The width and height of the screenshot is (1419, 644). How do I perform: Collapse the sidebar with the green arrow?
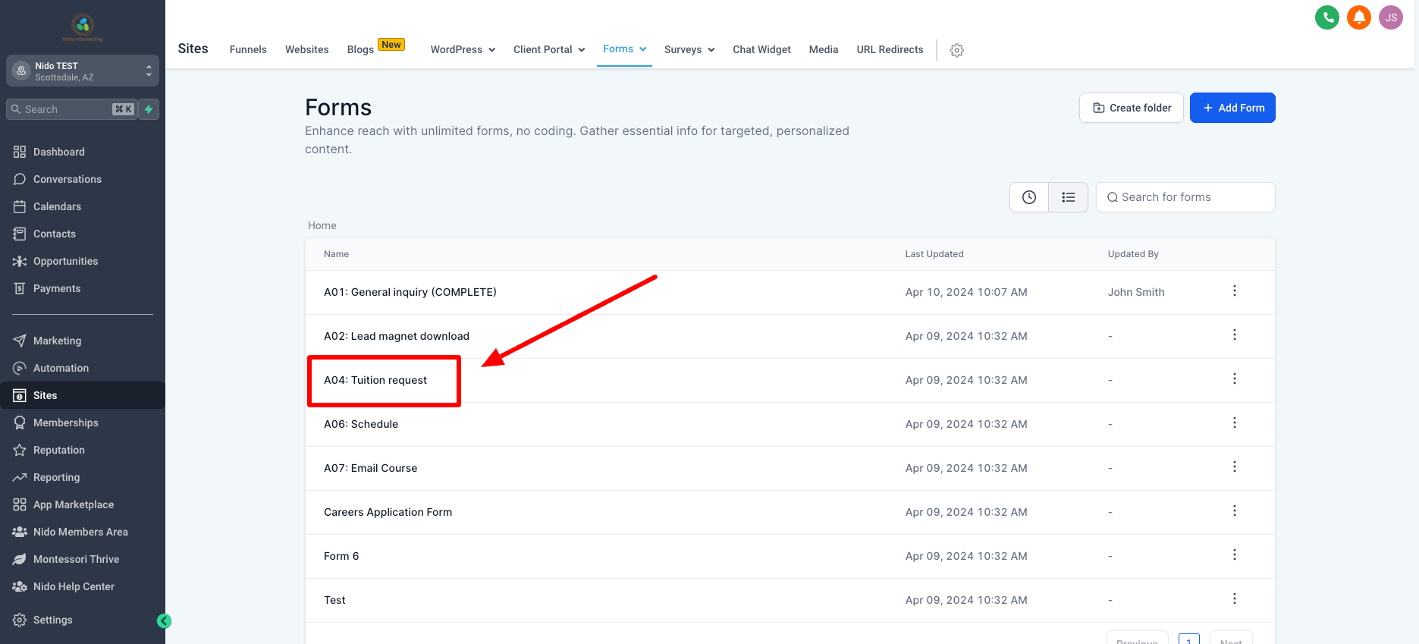pyautogui.click(x=164, y=621)
